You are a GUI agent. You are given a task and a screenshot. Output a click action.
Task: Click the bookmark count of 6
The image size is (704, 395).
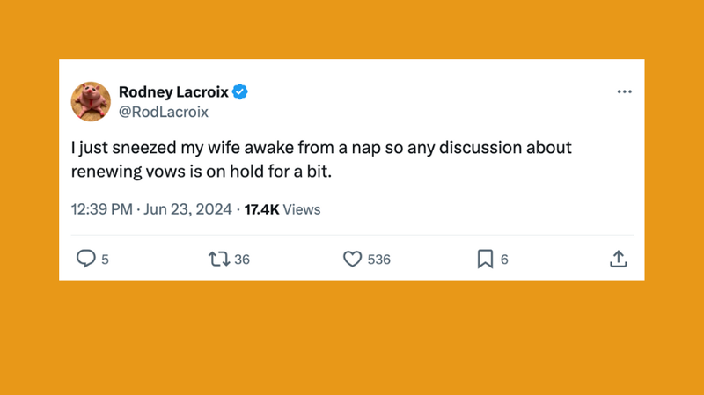pos(504,260)
